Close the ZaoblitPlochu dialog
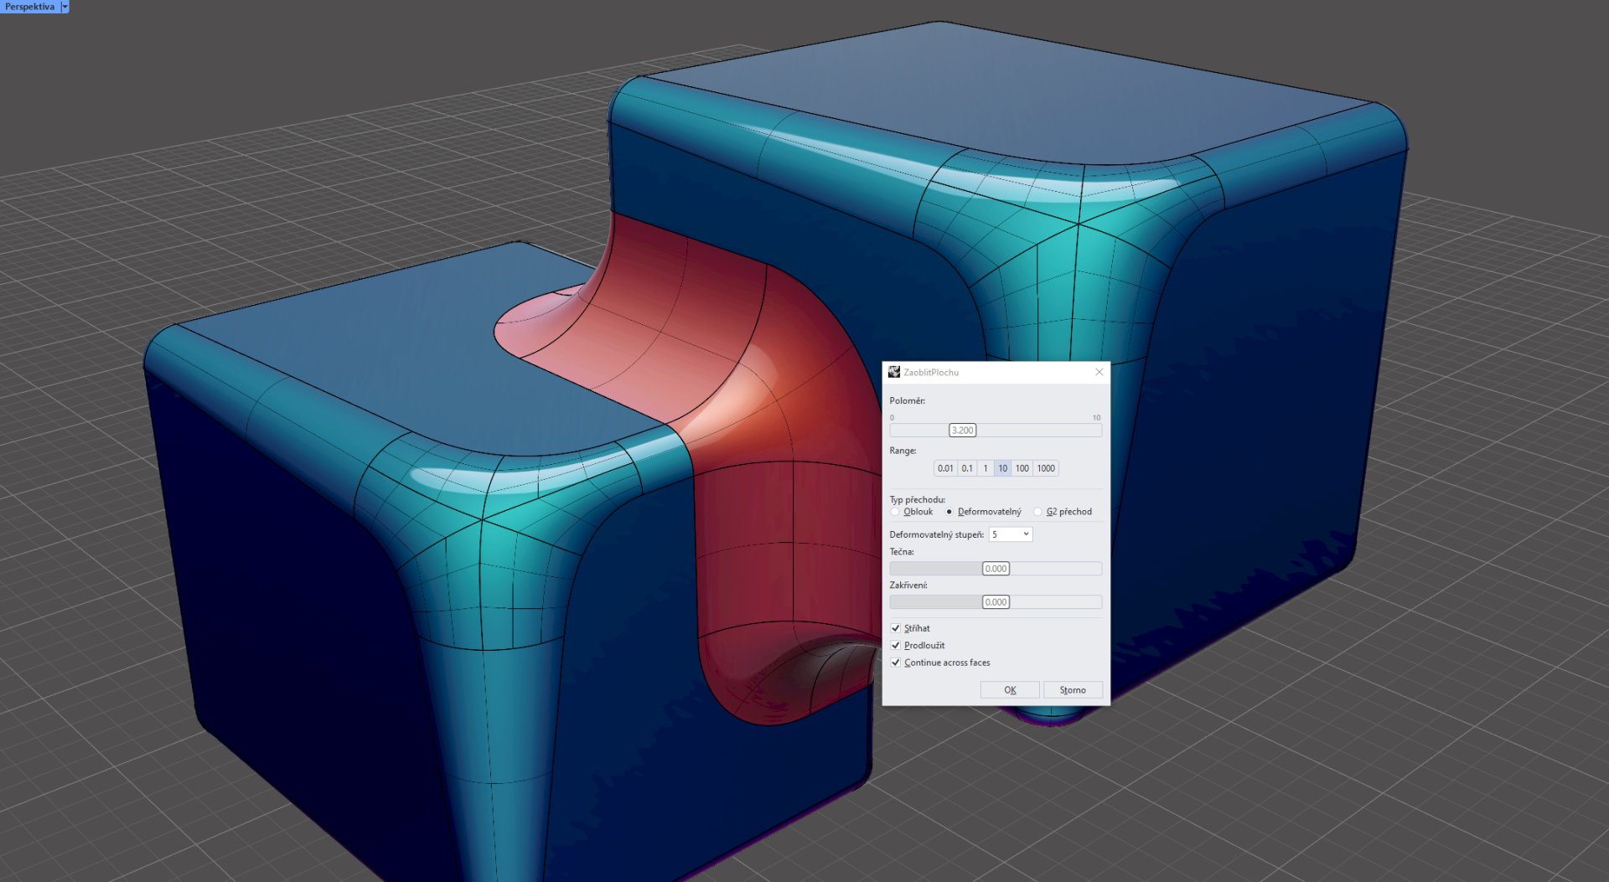1609x882 pixels. 1099,372
